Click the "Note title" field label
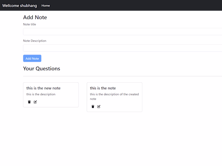Viewport: 222px width, 166px height. coord(29,24)
